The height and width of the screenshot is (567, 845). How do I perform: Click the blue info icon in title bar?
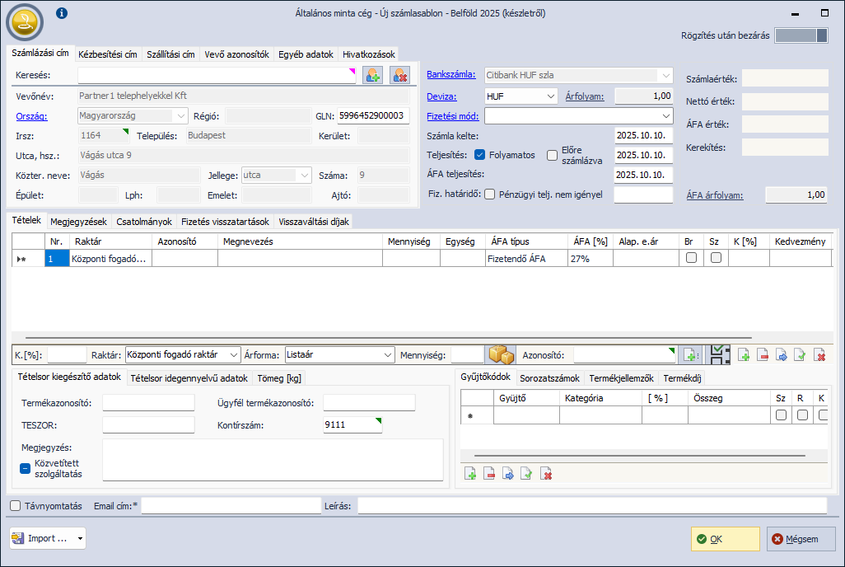coord(62,13)
